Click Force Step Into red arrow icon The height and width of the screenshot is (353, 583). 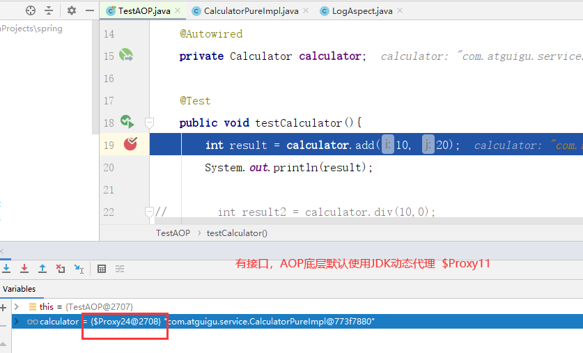tap(24, 269)
